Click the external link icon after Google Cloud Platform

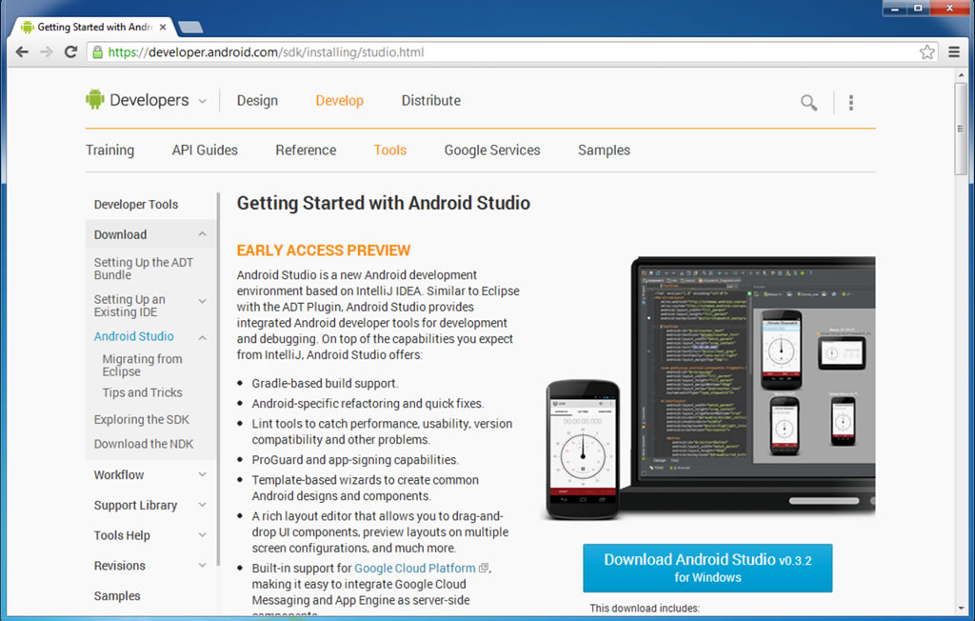(x=483, y=568)
